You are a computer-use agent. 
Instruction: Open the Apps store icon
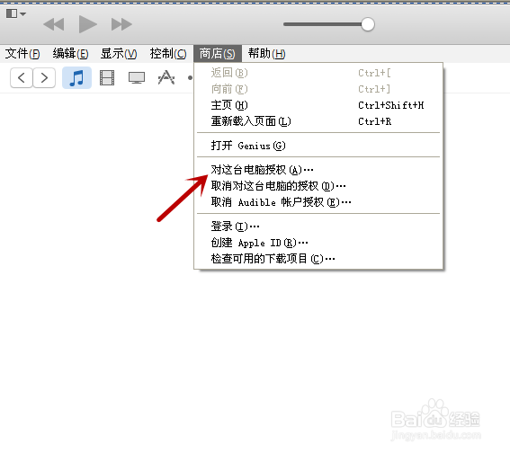tap(166, 77)
